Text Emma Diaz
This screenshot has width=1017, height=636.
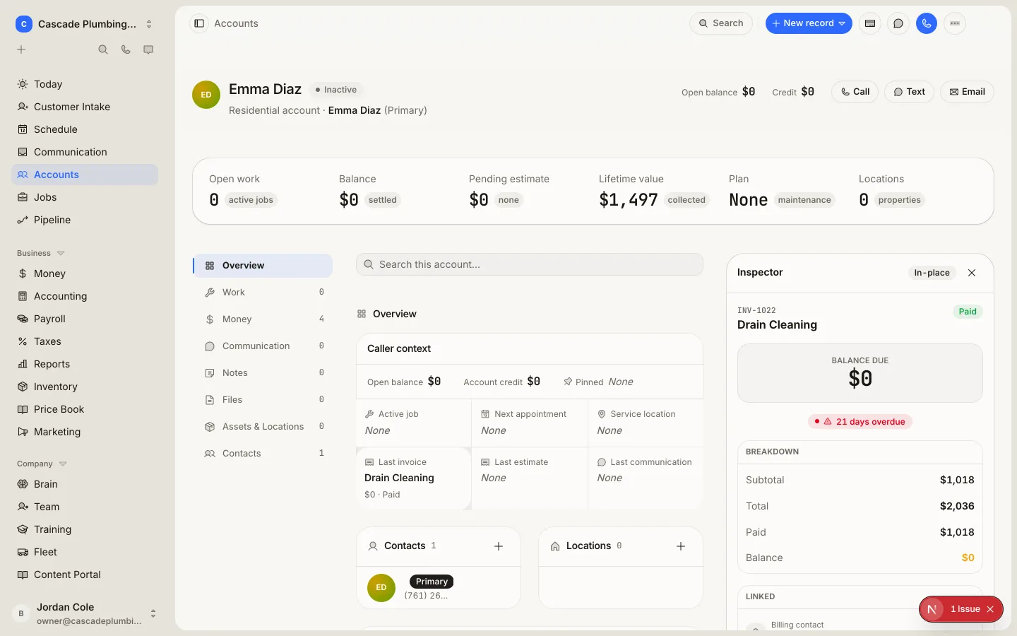[x=910, y=92]
